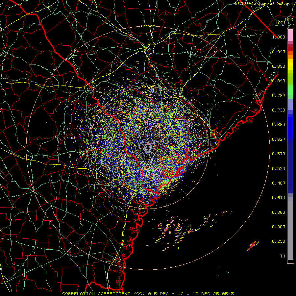Viewport: 296px width, 296px height.
Task: Click the TH threshold label
Action: 283,256
